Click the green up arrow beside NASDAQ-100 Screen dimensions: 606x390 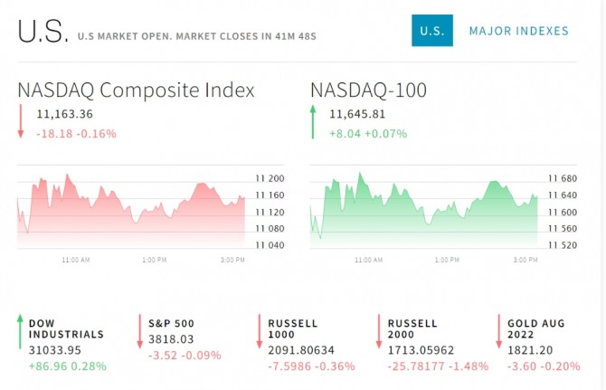tap(313, 122)
